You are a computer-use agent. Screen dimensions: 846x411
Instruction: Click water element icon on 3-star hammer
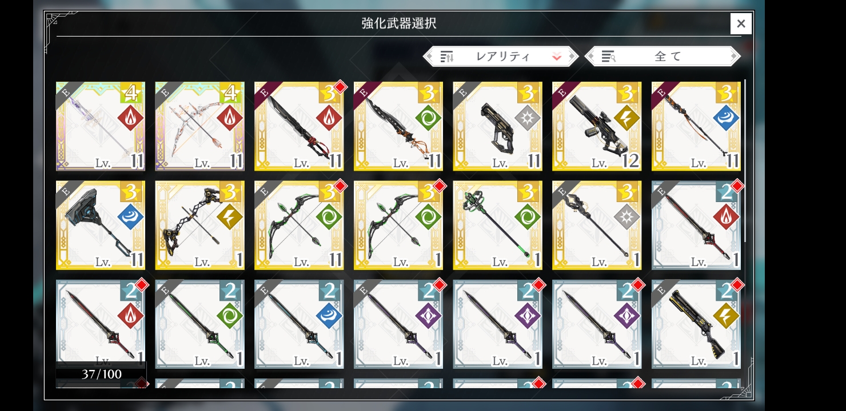click(x=130, y=217)
